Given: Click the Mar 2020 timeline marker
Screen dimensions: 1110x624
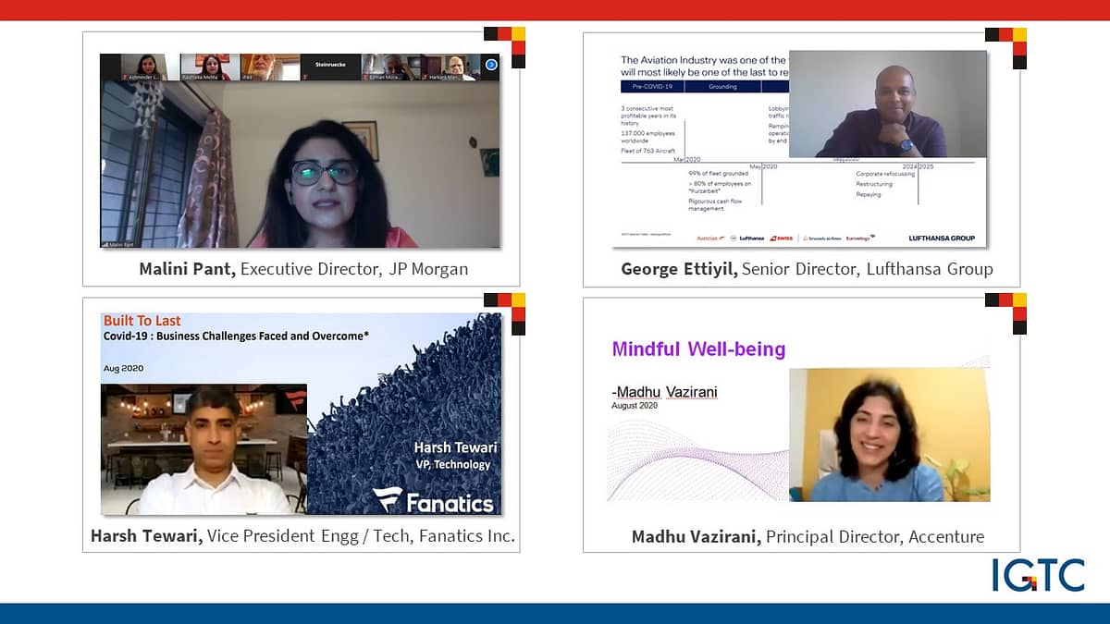Looking at the screenshot, I should coord(687,159).
